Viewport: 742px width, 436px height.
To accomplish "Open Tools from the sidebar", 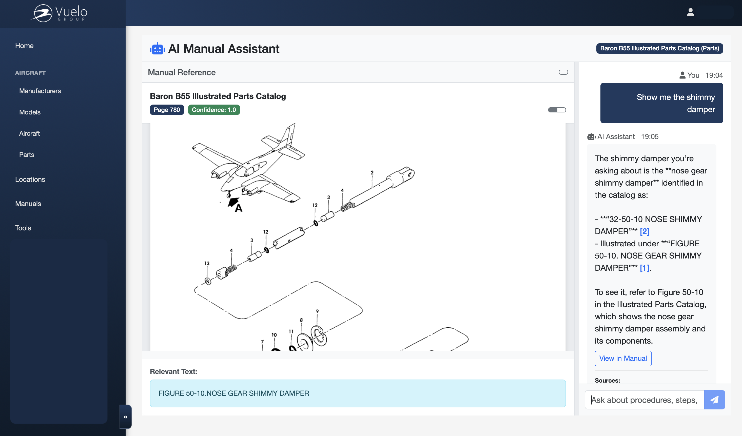I will click(23, 228).
